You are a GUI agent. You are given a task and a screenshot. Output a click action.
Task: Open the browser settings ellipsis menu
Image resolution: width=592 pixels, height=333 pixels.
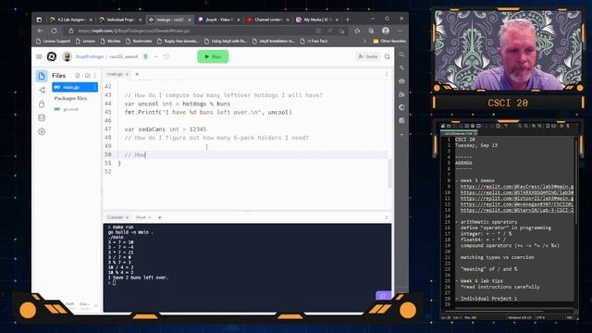click(401, 31)
